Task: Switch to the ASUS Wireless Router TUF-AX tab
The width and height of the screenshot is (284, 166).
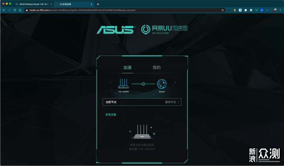Action: [x=34, y=4]
